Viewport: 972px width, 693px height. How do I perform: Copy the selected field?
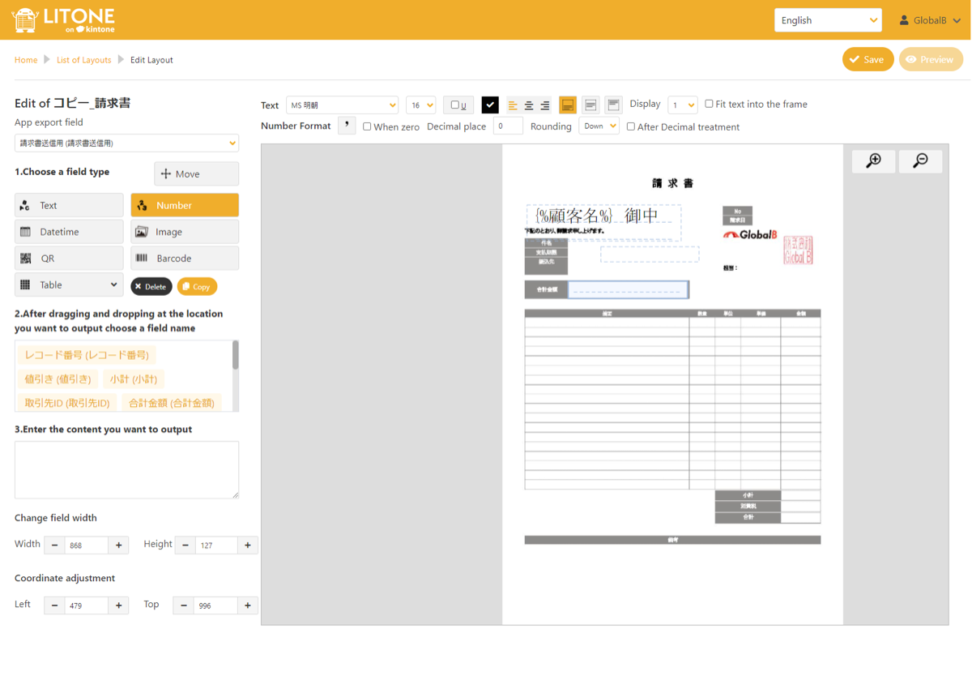(x=197, y=287)
